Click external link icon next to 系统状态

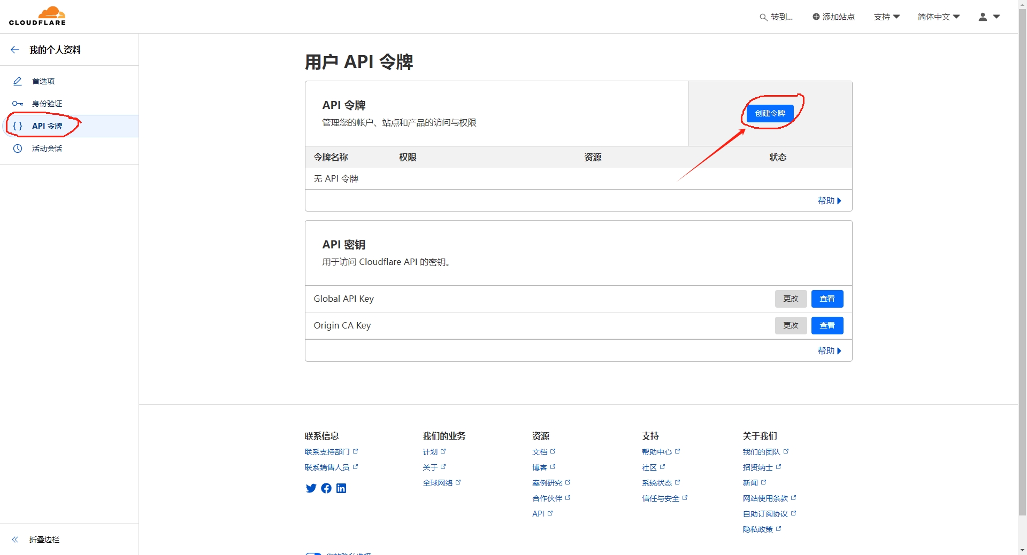[x=678, y=482]
